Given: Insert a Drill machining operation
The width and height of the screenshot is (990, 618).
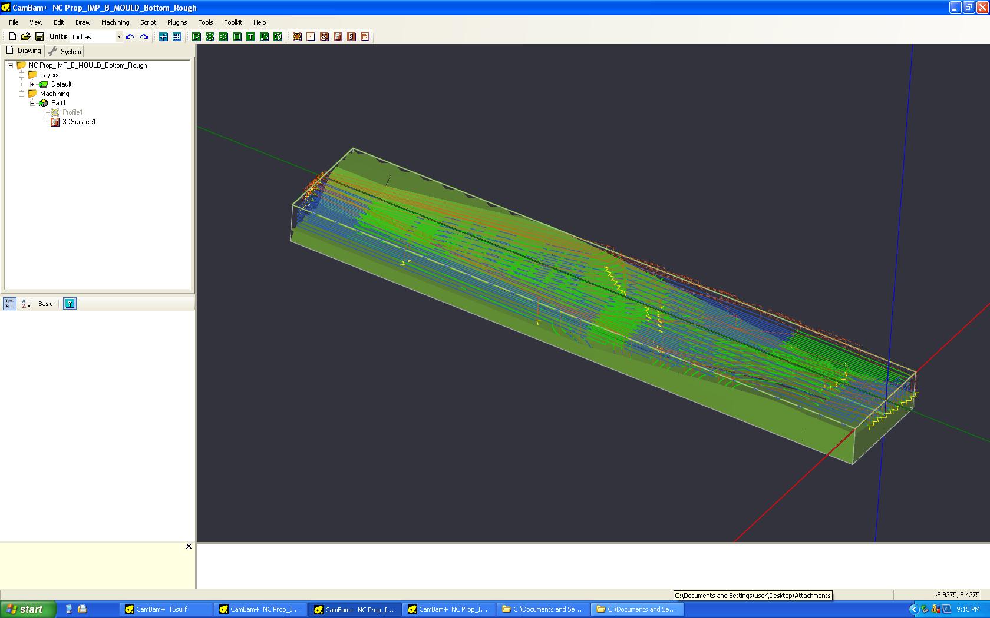Looking at the screenshot, I should pyautogui.click(x=351, y=36).
